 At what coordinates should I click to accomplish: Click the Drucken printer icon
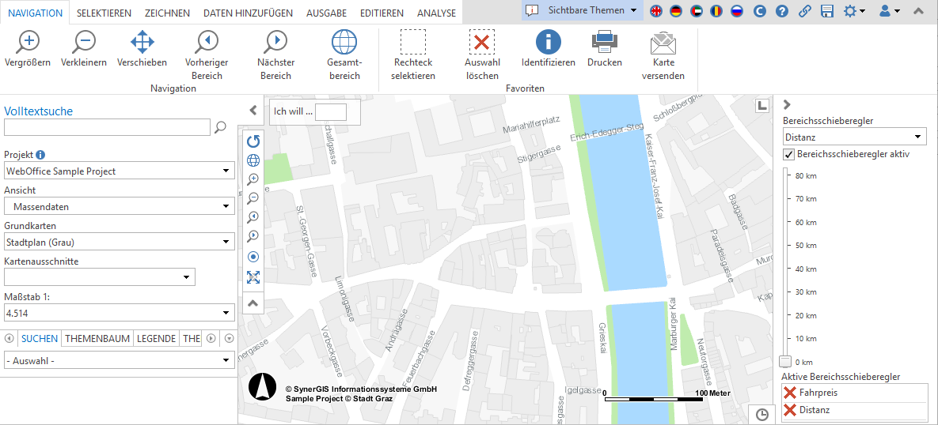click(x=604, y=41)
